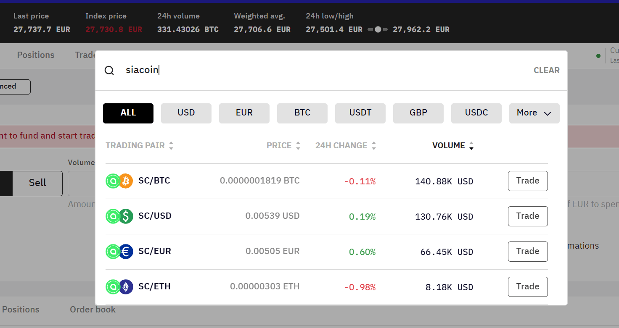Image resolution: width=619 pixels, height=328 pixels.
Task: Select the ALL quote currency filter
Action: pyautogui.click(x=128, y=113)
